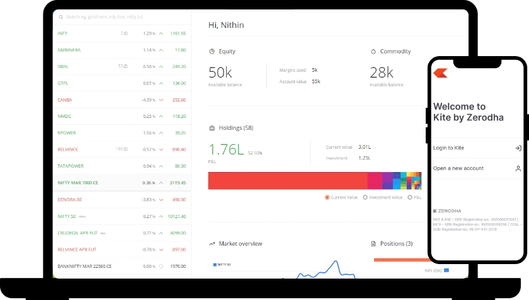Image resolution: width=529 pixels, height=300 pixels.
Task: Select the Current Value radio button
Action: coord(327,197)
